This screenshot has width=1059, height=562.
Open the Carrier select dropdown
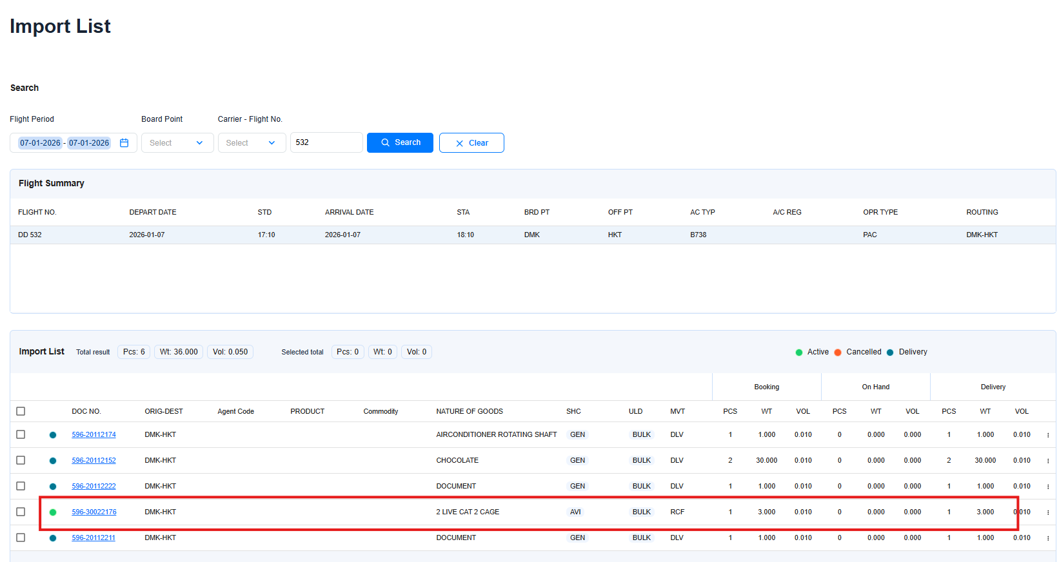pyautogui.click(x=252, y=143)
